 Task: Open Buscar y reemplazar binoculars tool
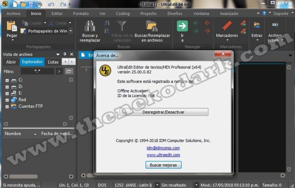coord(90,26)
